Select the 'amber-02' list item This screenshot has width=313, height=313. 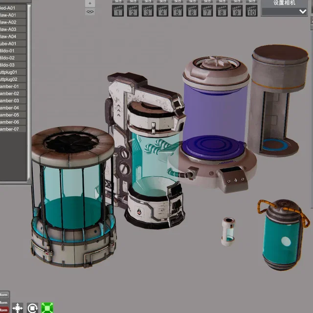[13, 93]
